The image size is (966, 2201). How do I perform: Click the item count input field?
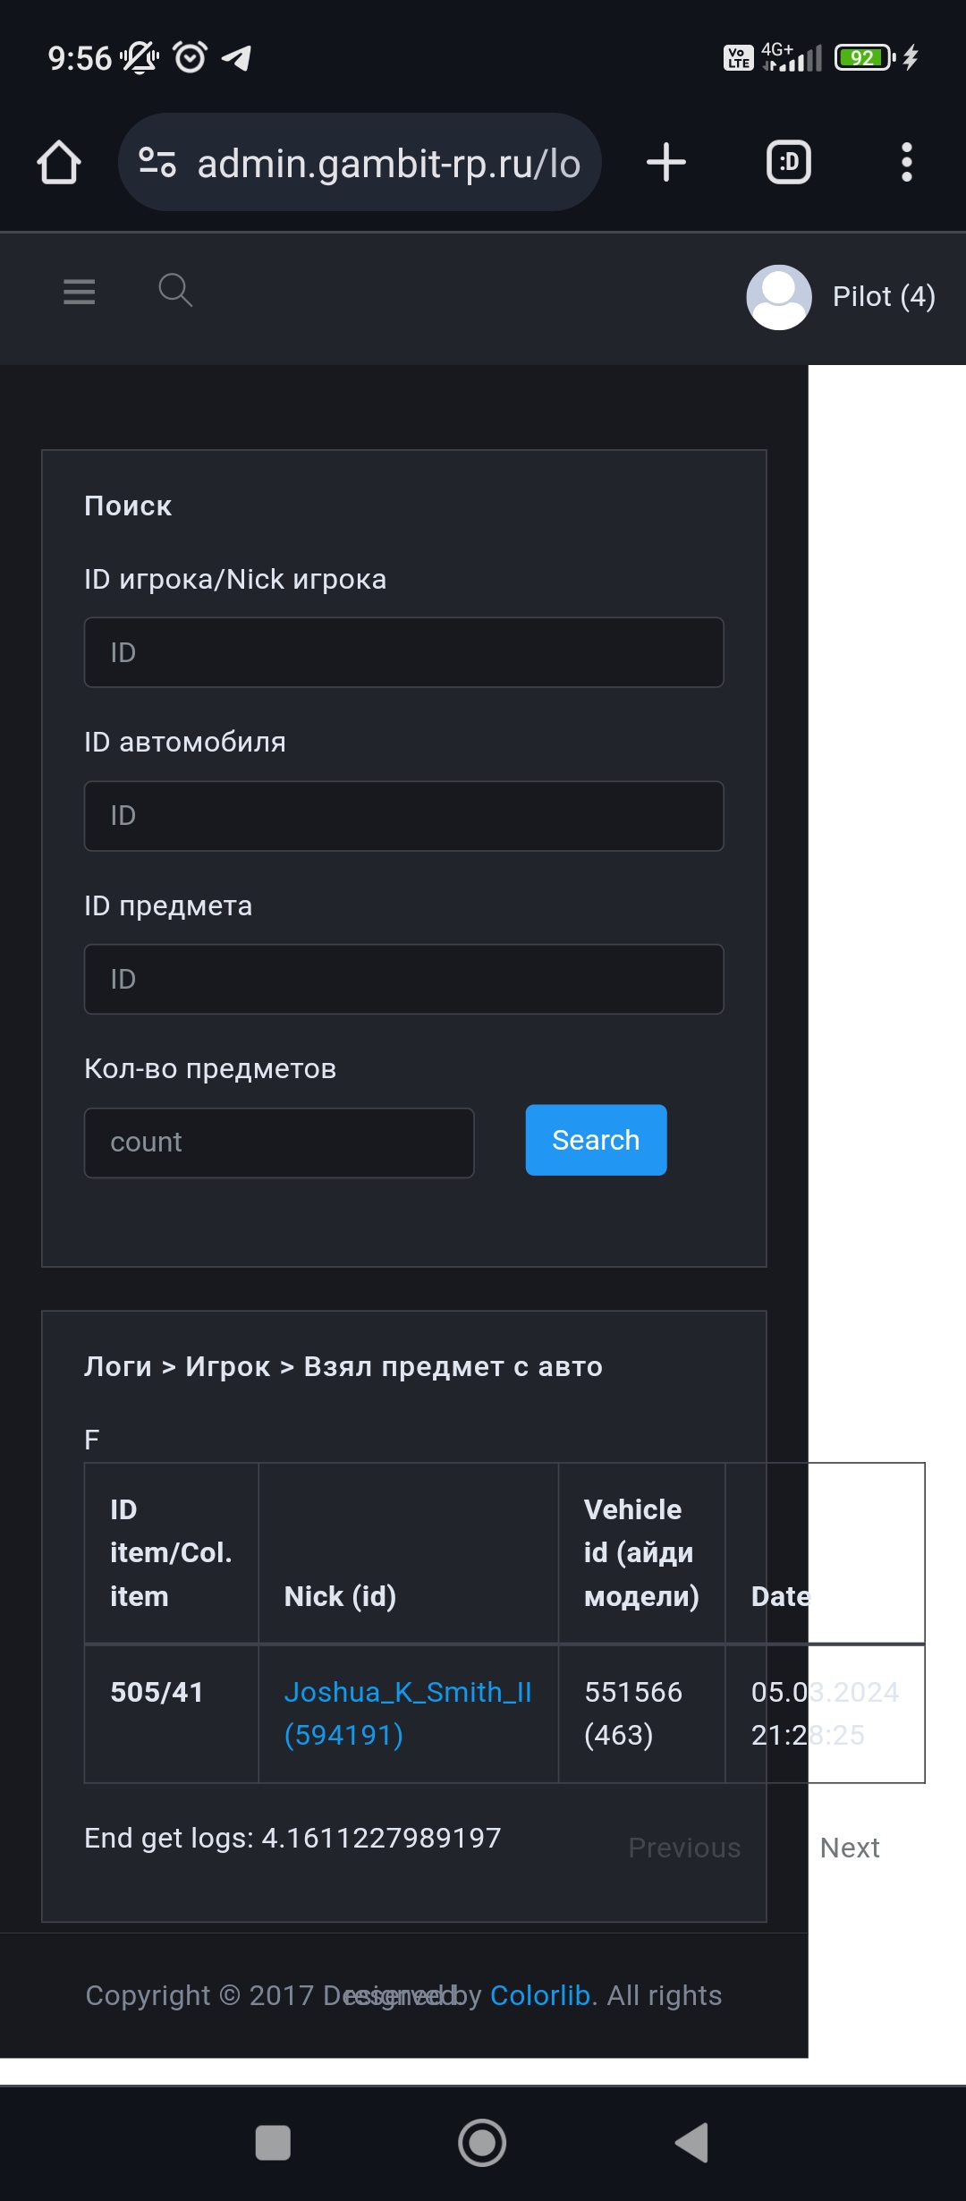coord(279,1143)
